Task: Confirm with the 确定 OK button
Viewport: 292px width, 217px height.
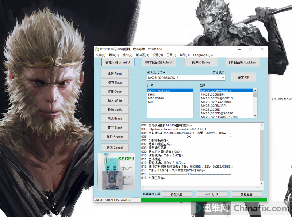Action: click(243, 77)
